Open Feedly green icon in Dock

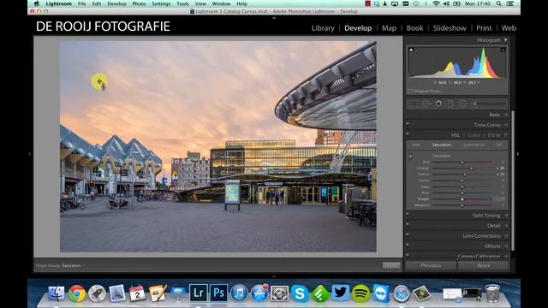tap(320, 293)
